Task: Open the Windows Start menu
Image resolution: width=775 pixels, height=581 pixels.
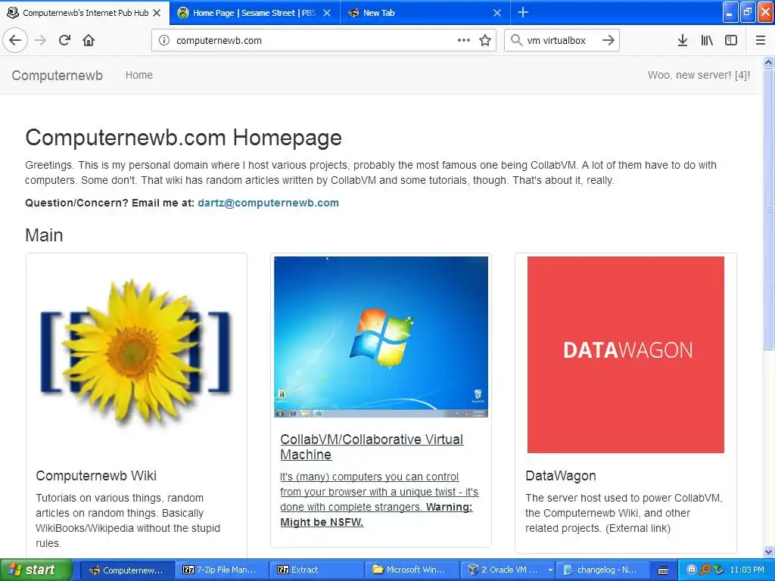Action: click(36, 570)
